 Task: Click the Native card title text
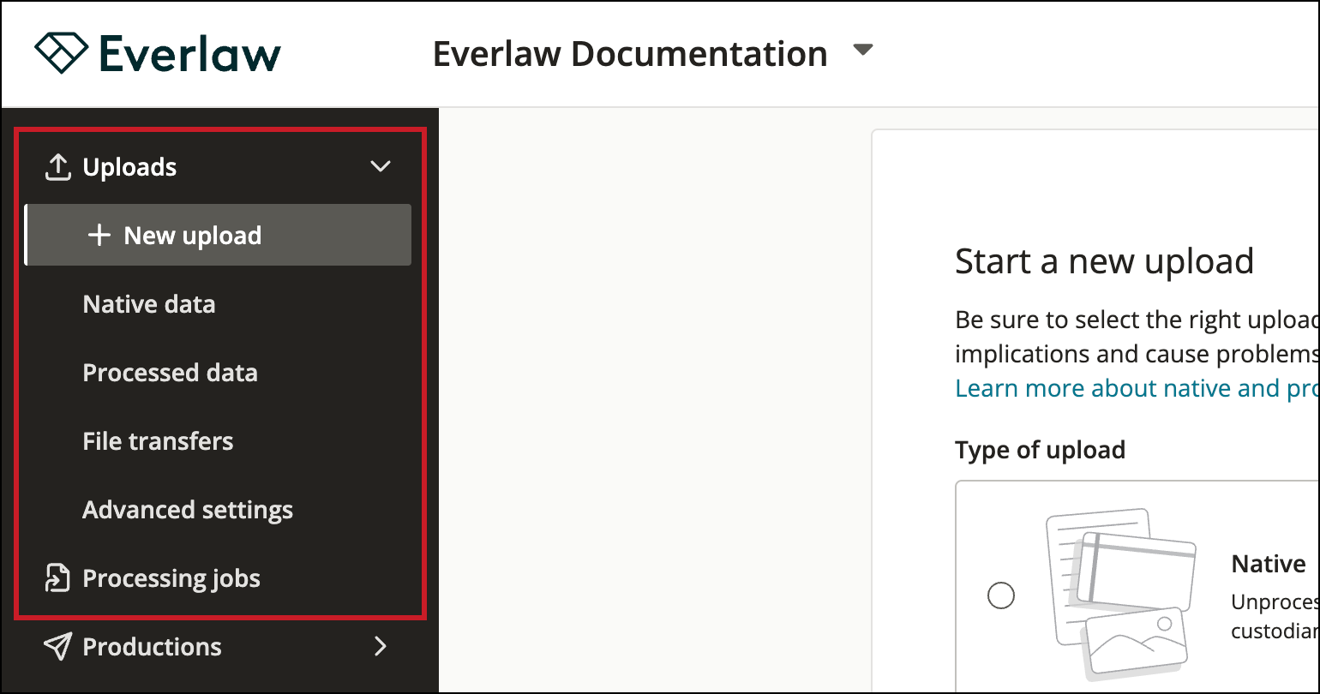coord(1269,564)
